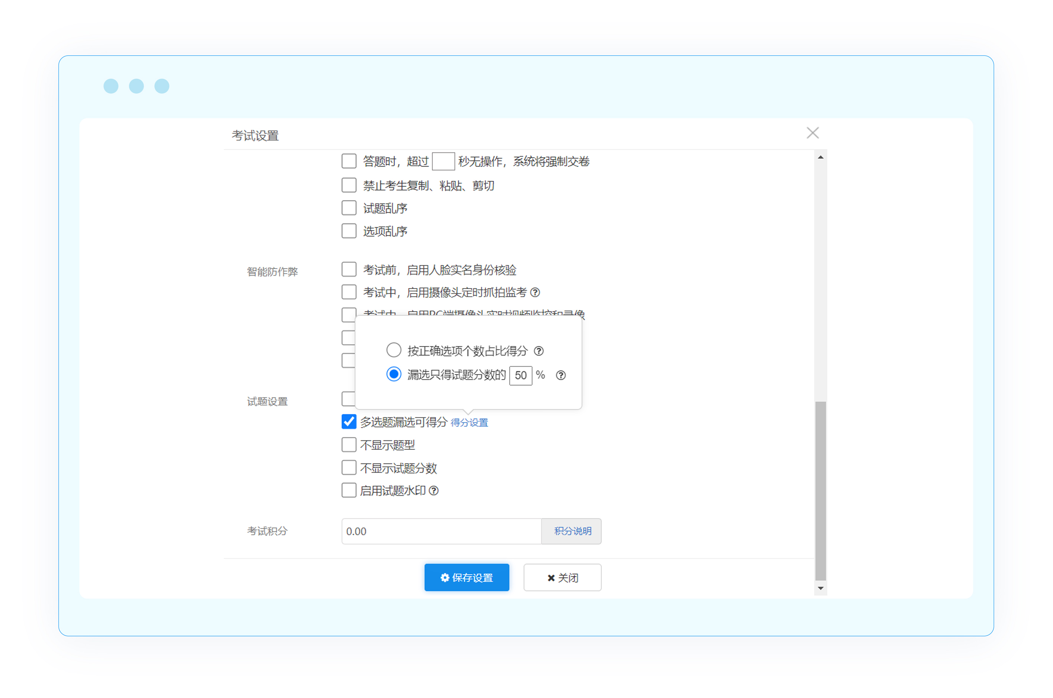This screenshot has height=698, width=1053.
Task: Open the 得分设置 link
Action: coord(469,423)
